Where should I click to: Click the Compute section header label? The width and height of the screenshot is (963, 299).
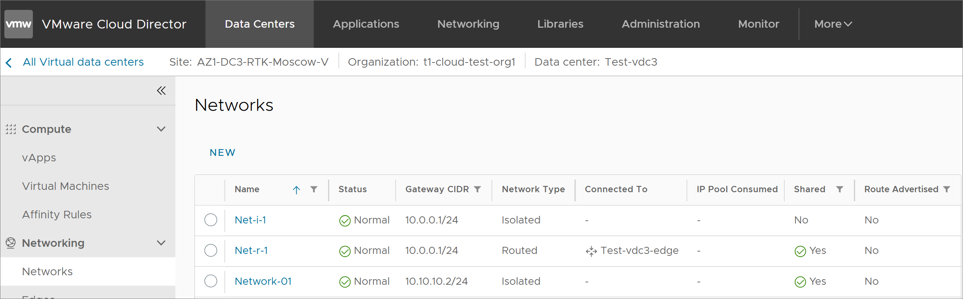[47, 129]
